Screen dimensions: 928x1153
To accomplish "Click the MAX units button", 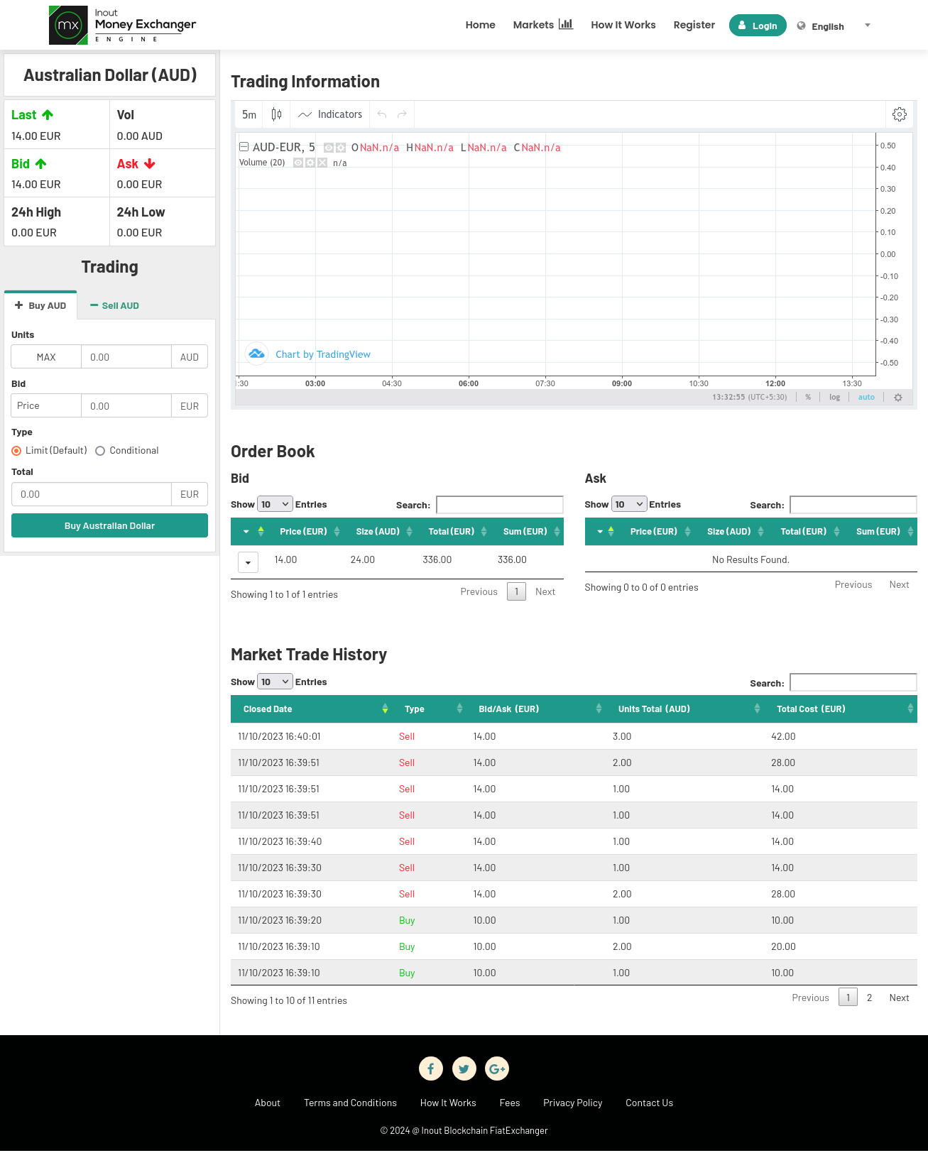I will click(x=46, y=357).
